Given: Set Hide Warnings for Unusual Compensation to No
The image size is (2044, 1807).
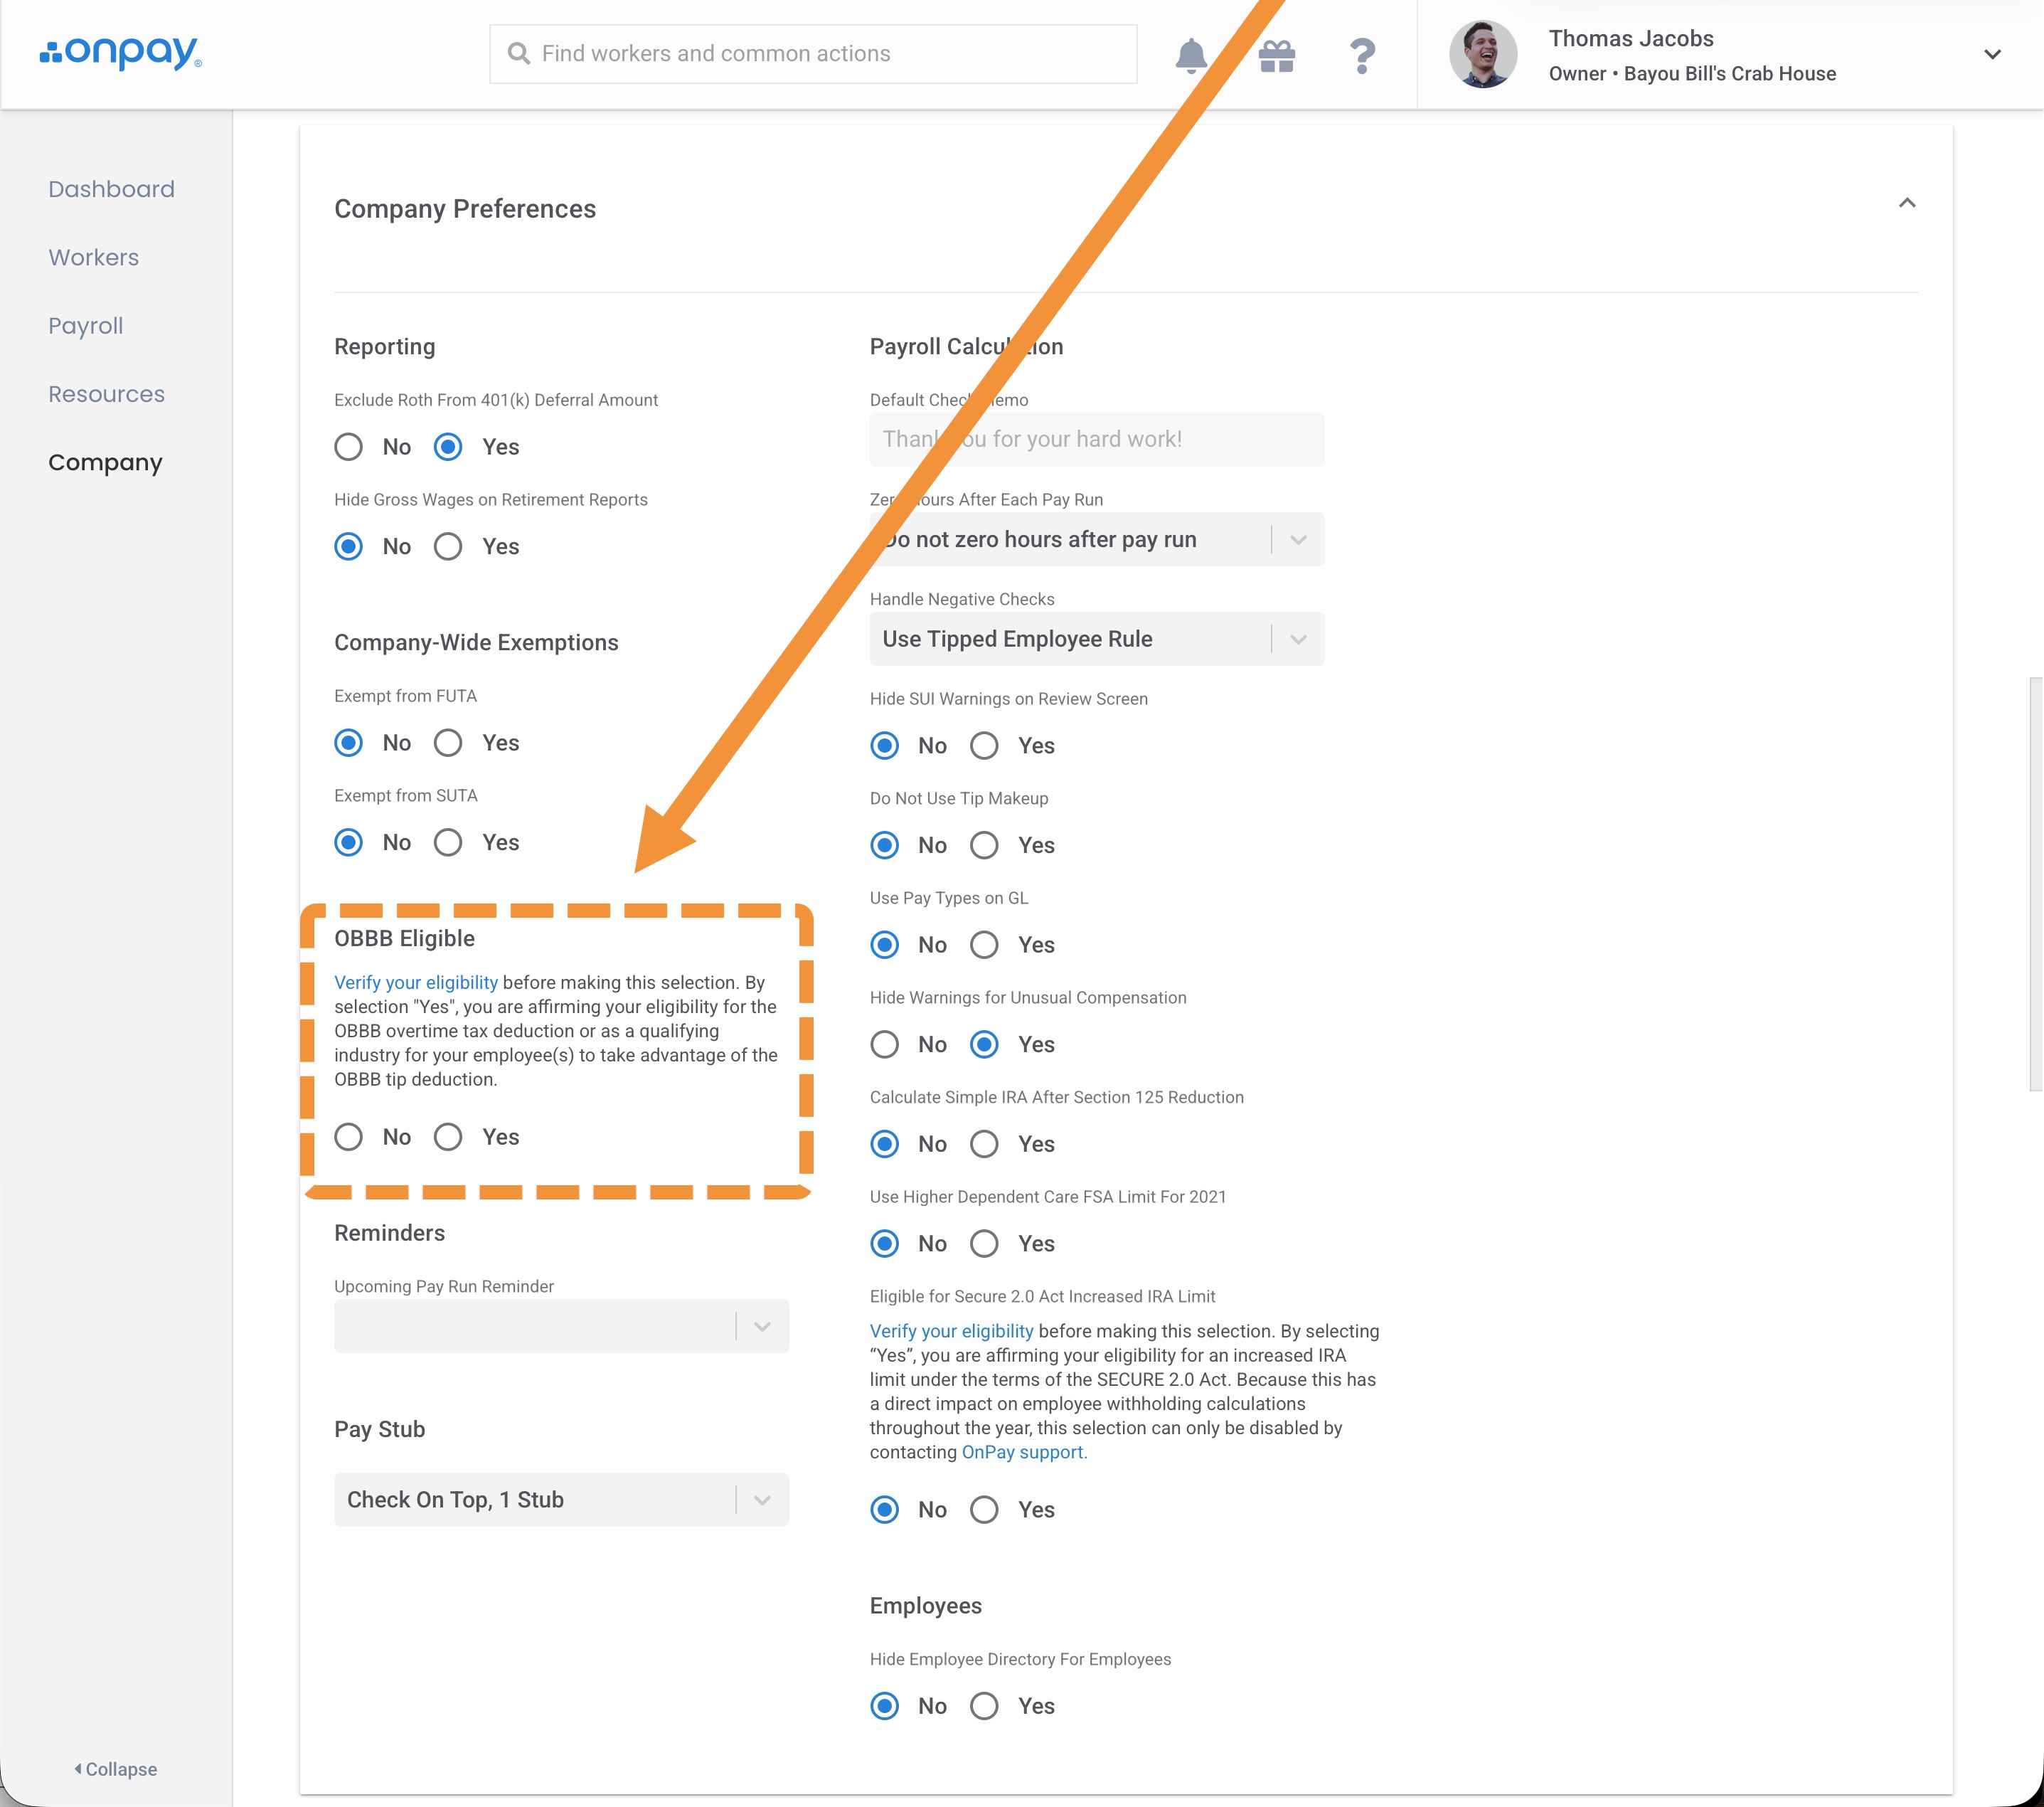Looking at the screenshot, I should [884, 1044].
